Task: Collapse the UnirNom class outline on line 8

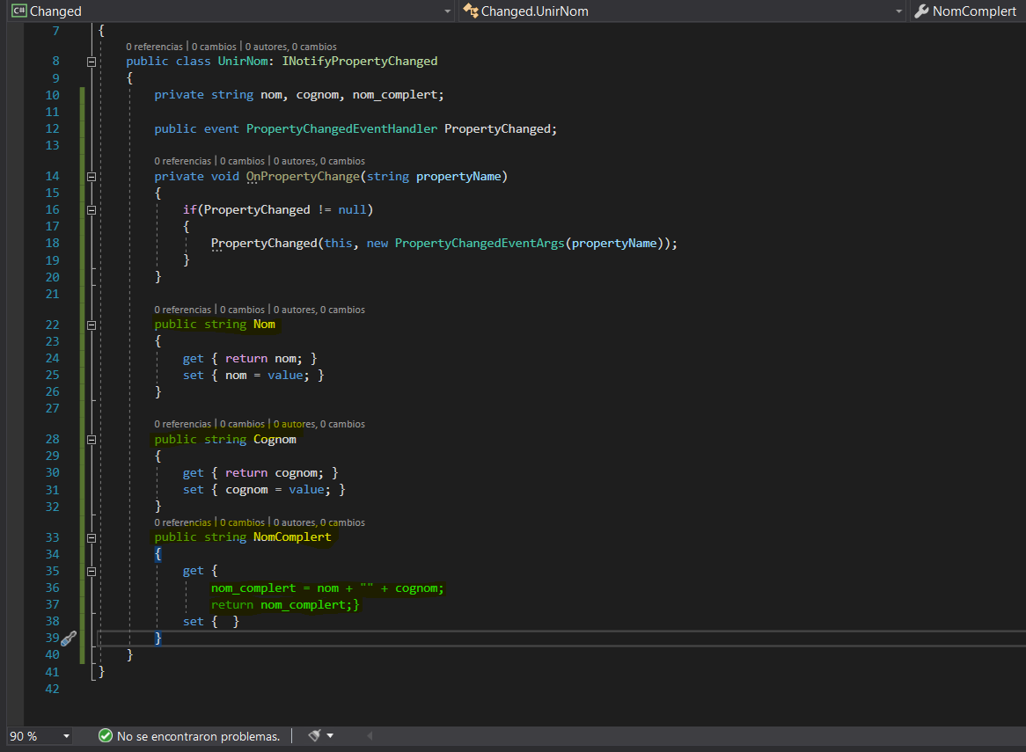Action: tap(91, 62)
